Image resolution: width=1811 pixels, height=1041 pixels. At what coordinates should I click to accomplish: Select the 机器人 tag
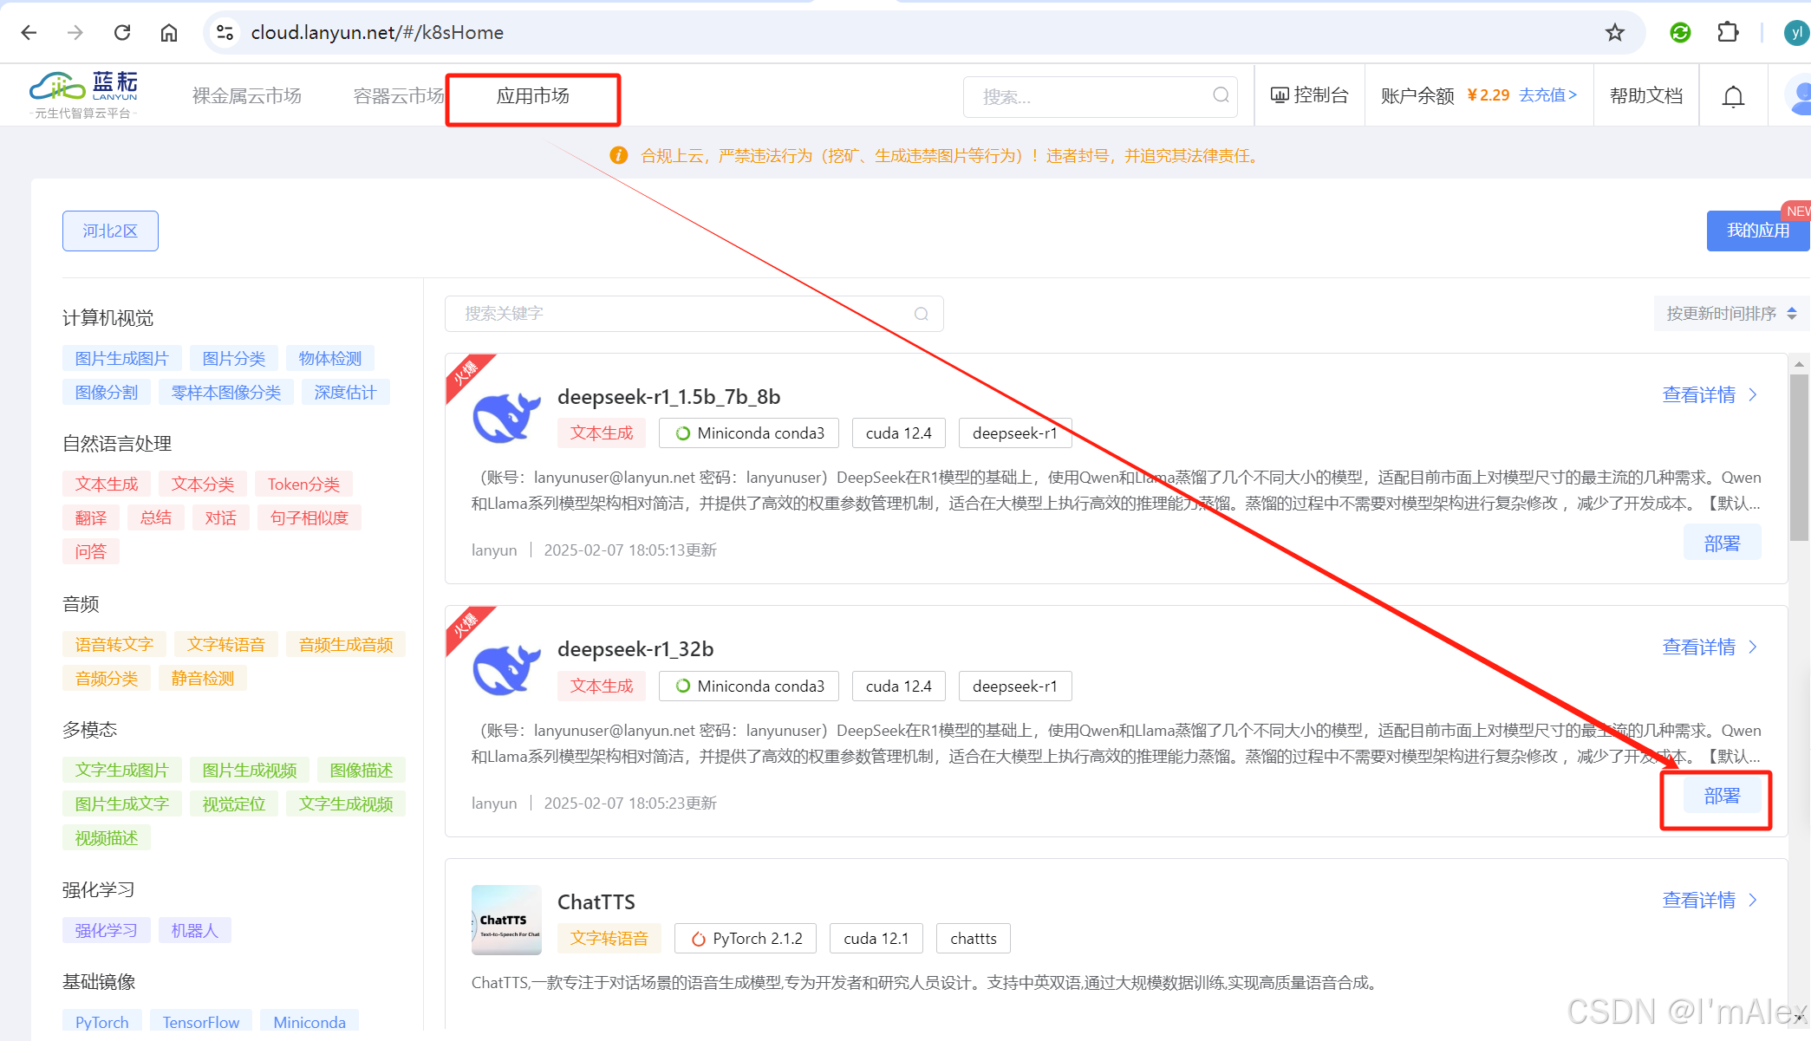[195, 931]
